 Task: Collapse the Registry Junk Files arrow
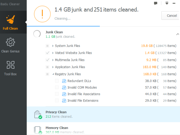[53, 74]
